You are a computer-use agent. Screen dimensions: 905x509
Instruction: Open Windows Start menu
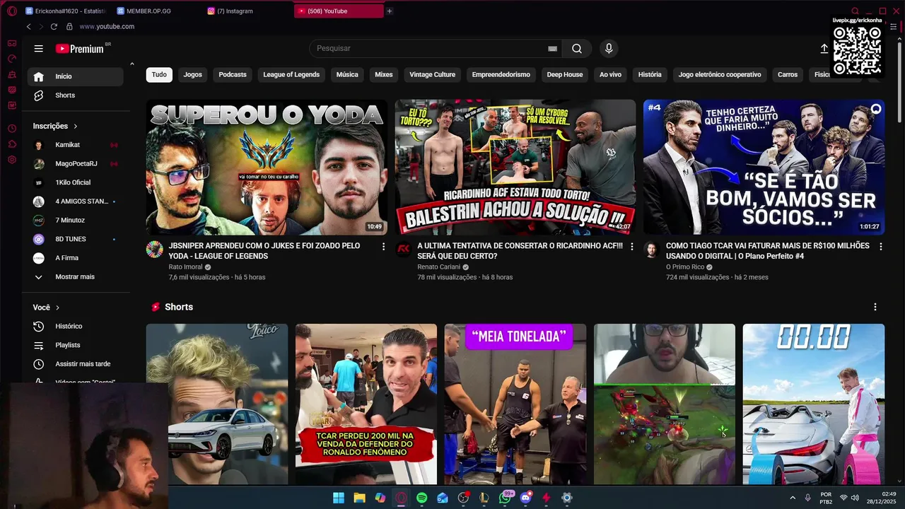[x=339, y=498]
